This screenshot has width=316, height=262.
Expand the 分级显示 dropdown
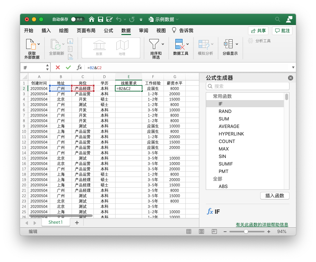point(237,44)
